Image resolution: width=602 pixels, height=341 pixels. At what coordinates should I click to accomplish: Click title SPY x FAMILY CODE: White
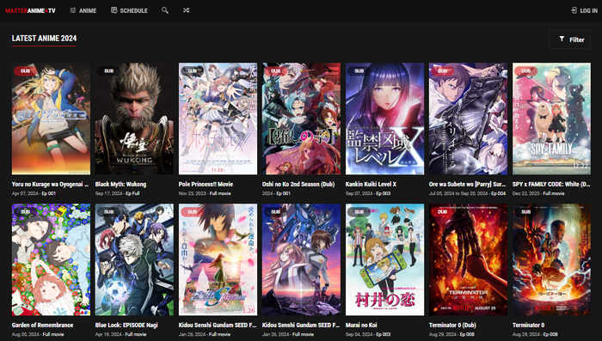coord(551,185)
